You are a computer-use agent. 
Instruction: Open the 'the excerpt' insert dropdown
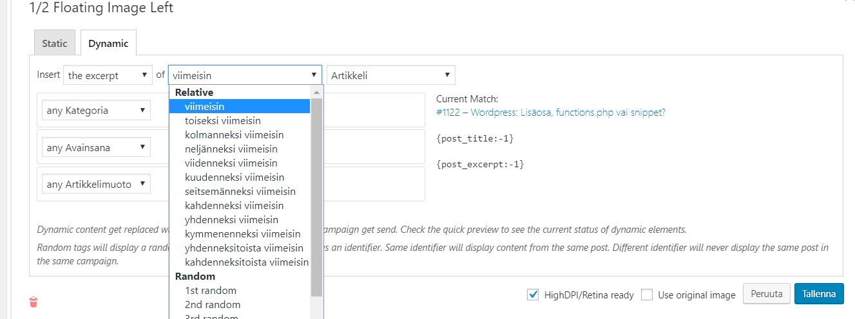108,75
